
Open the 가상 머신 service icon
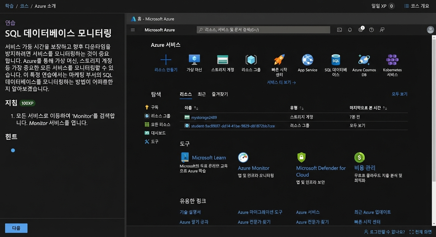tap(194, 60)
